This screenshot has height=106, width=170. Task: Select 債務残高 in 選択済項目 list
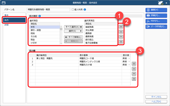coord(101,37)
